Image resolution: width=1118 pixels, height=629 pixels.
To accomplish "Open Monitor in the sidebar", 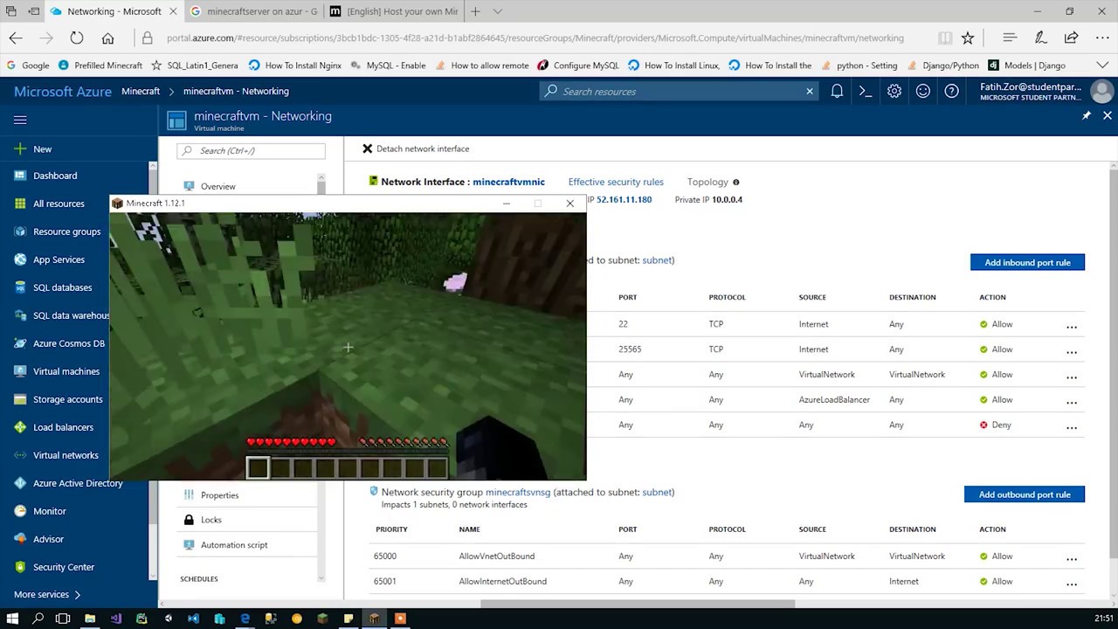I will (49, 511).
